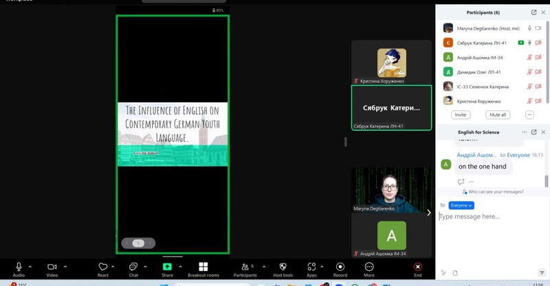550x286 pixels.
Task: Expand the Video options caret
Action: coord(65,267)
